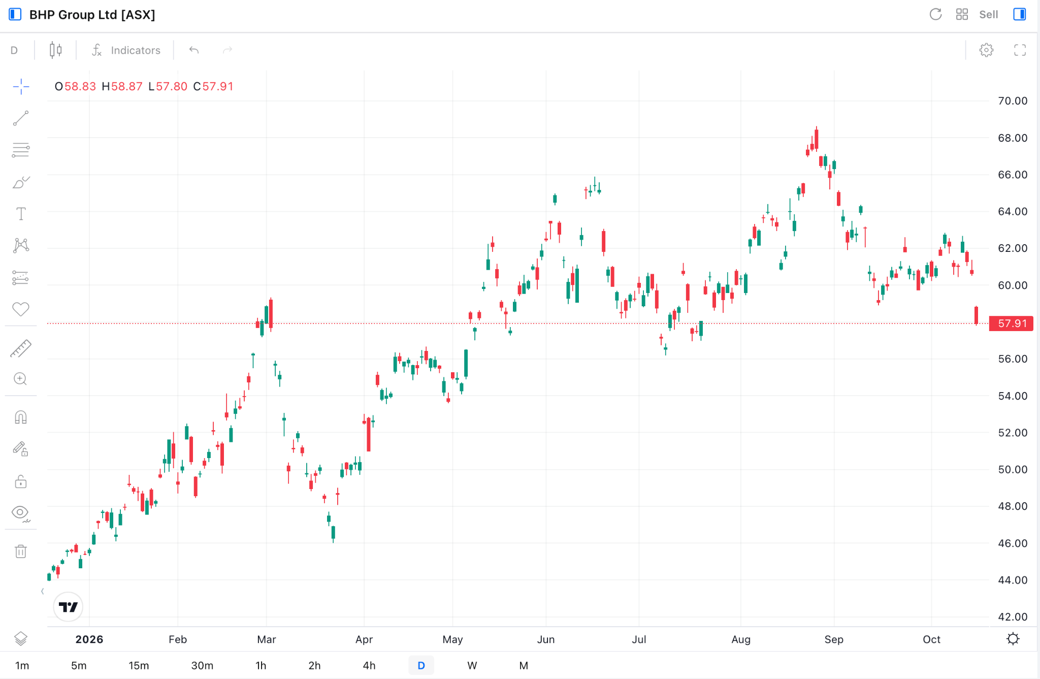The height and width of the screenshot is (679, 1040).
Task: Select the text annotation tool
Action: pyautogui.click(x=21, y=214)
